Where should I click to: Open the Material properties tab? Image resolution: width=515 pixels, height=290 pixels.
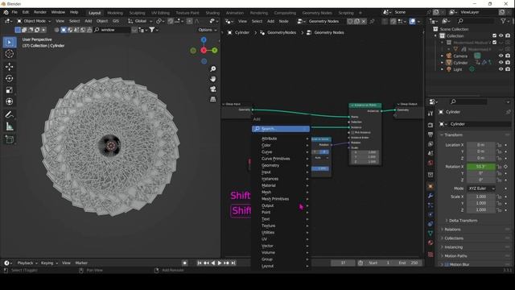click(431, 242)
